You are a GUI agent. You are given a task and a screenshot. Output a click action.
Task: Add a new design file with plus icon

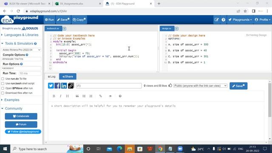177,28
